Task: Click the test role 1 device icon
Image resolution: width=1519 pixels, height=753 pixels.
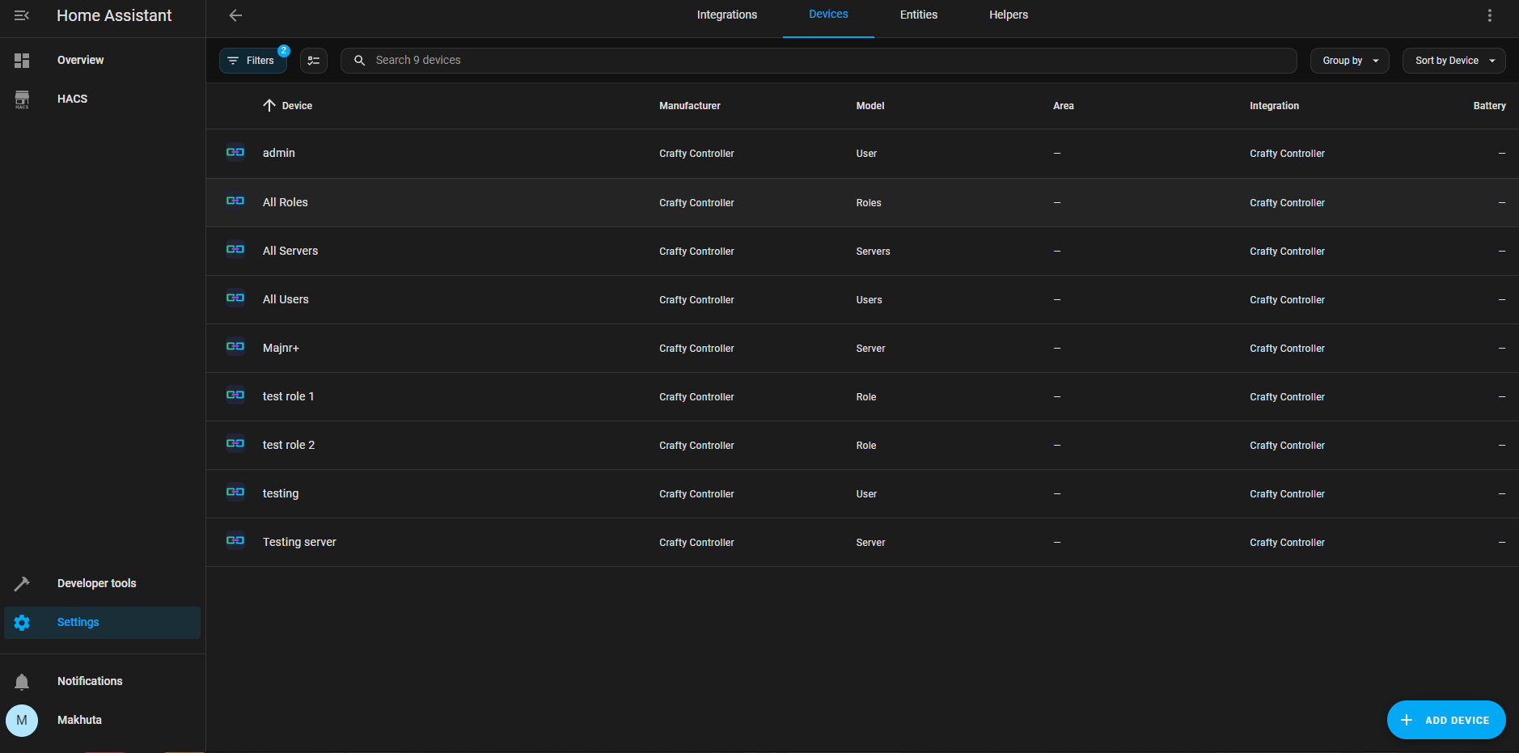Action: click(x=235, y=395)
